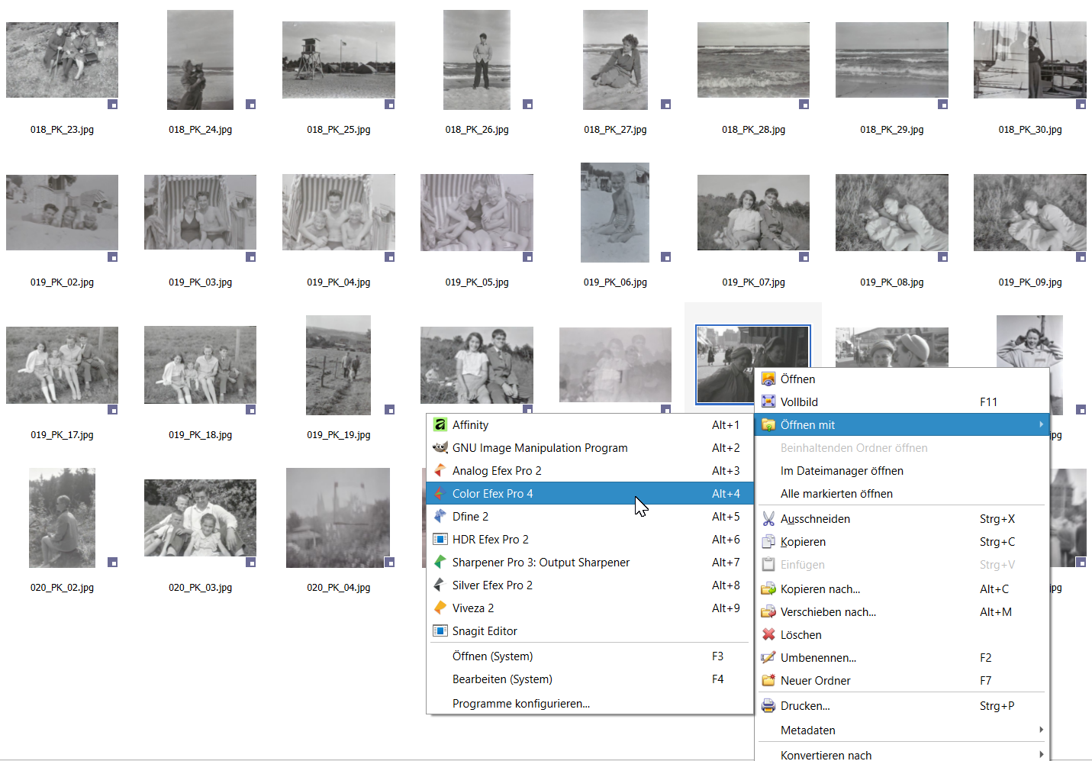Viewport: 1092px width, 761px height.
Task: Click the Affinity app icon in submenu
Action: [x=440, y=425]
